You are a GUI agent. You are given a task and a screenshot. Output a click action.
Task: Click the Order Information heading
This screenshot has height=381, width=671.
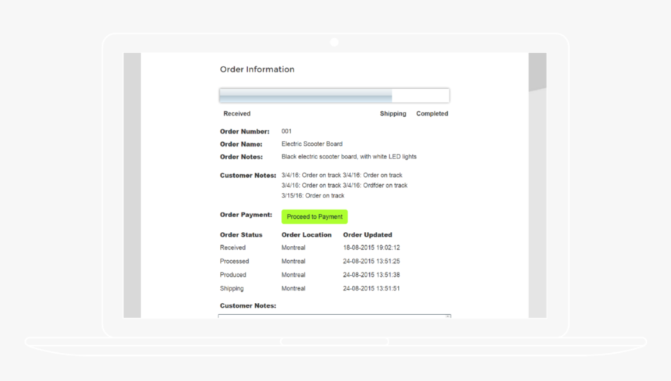(x=257, y=69)
